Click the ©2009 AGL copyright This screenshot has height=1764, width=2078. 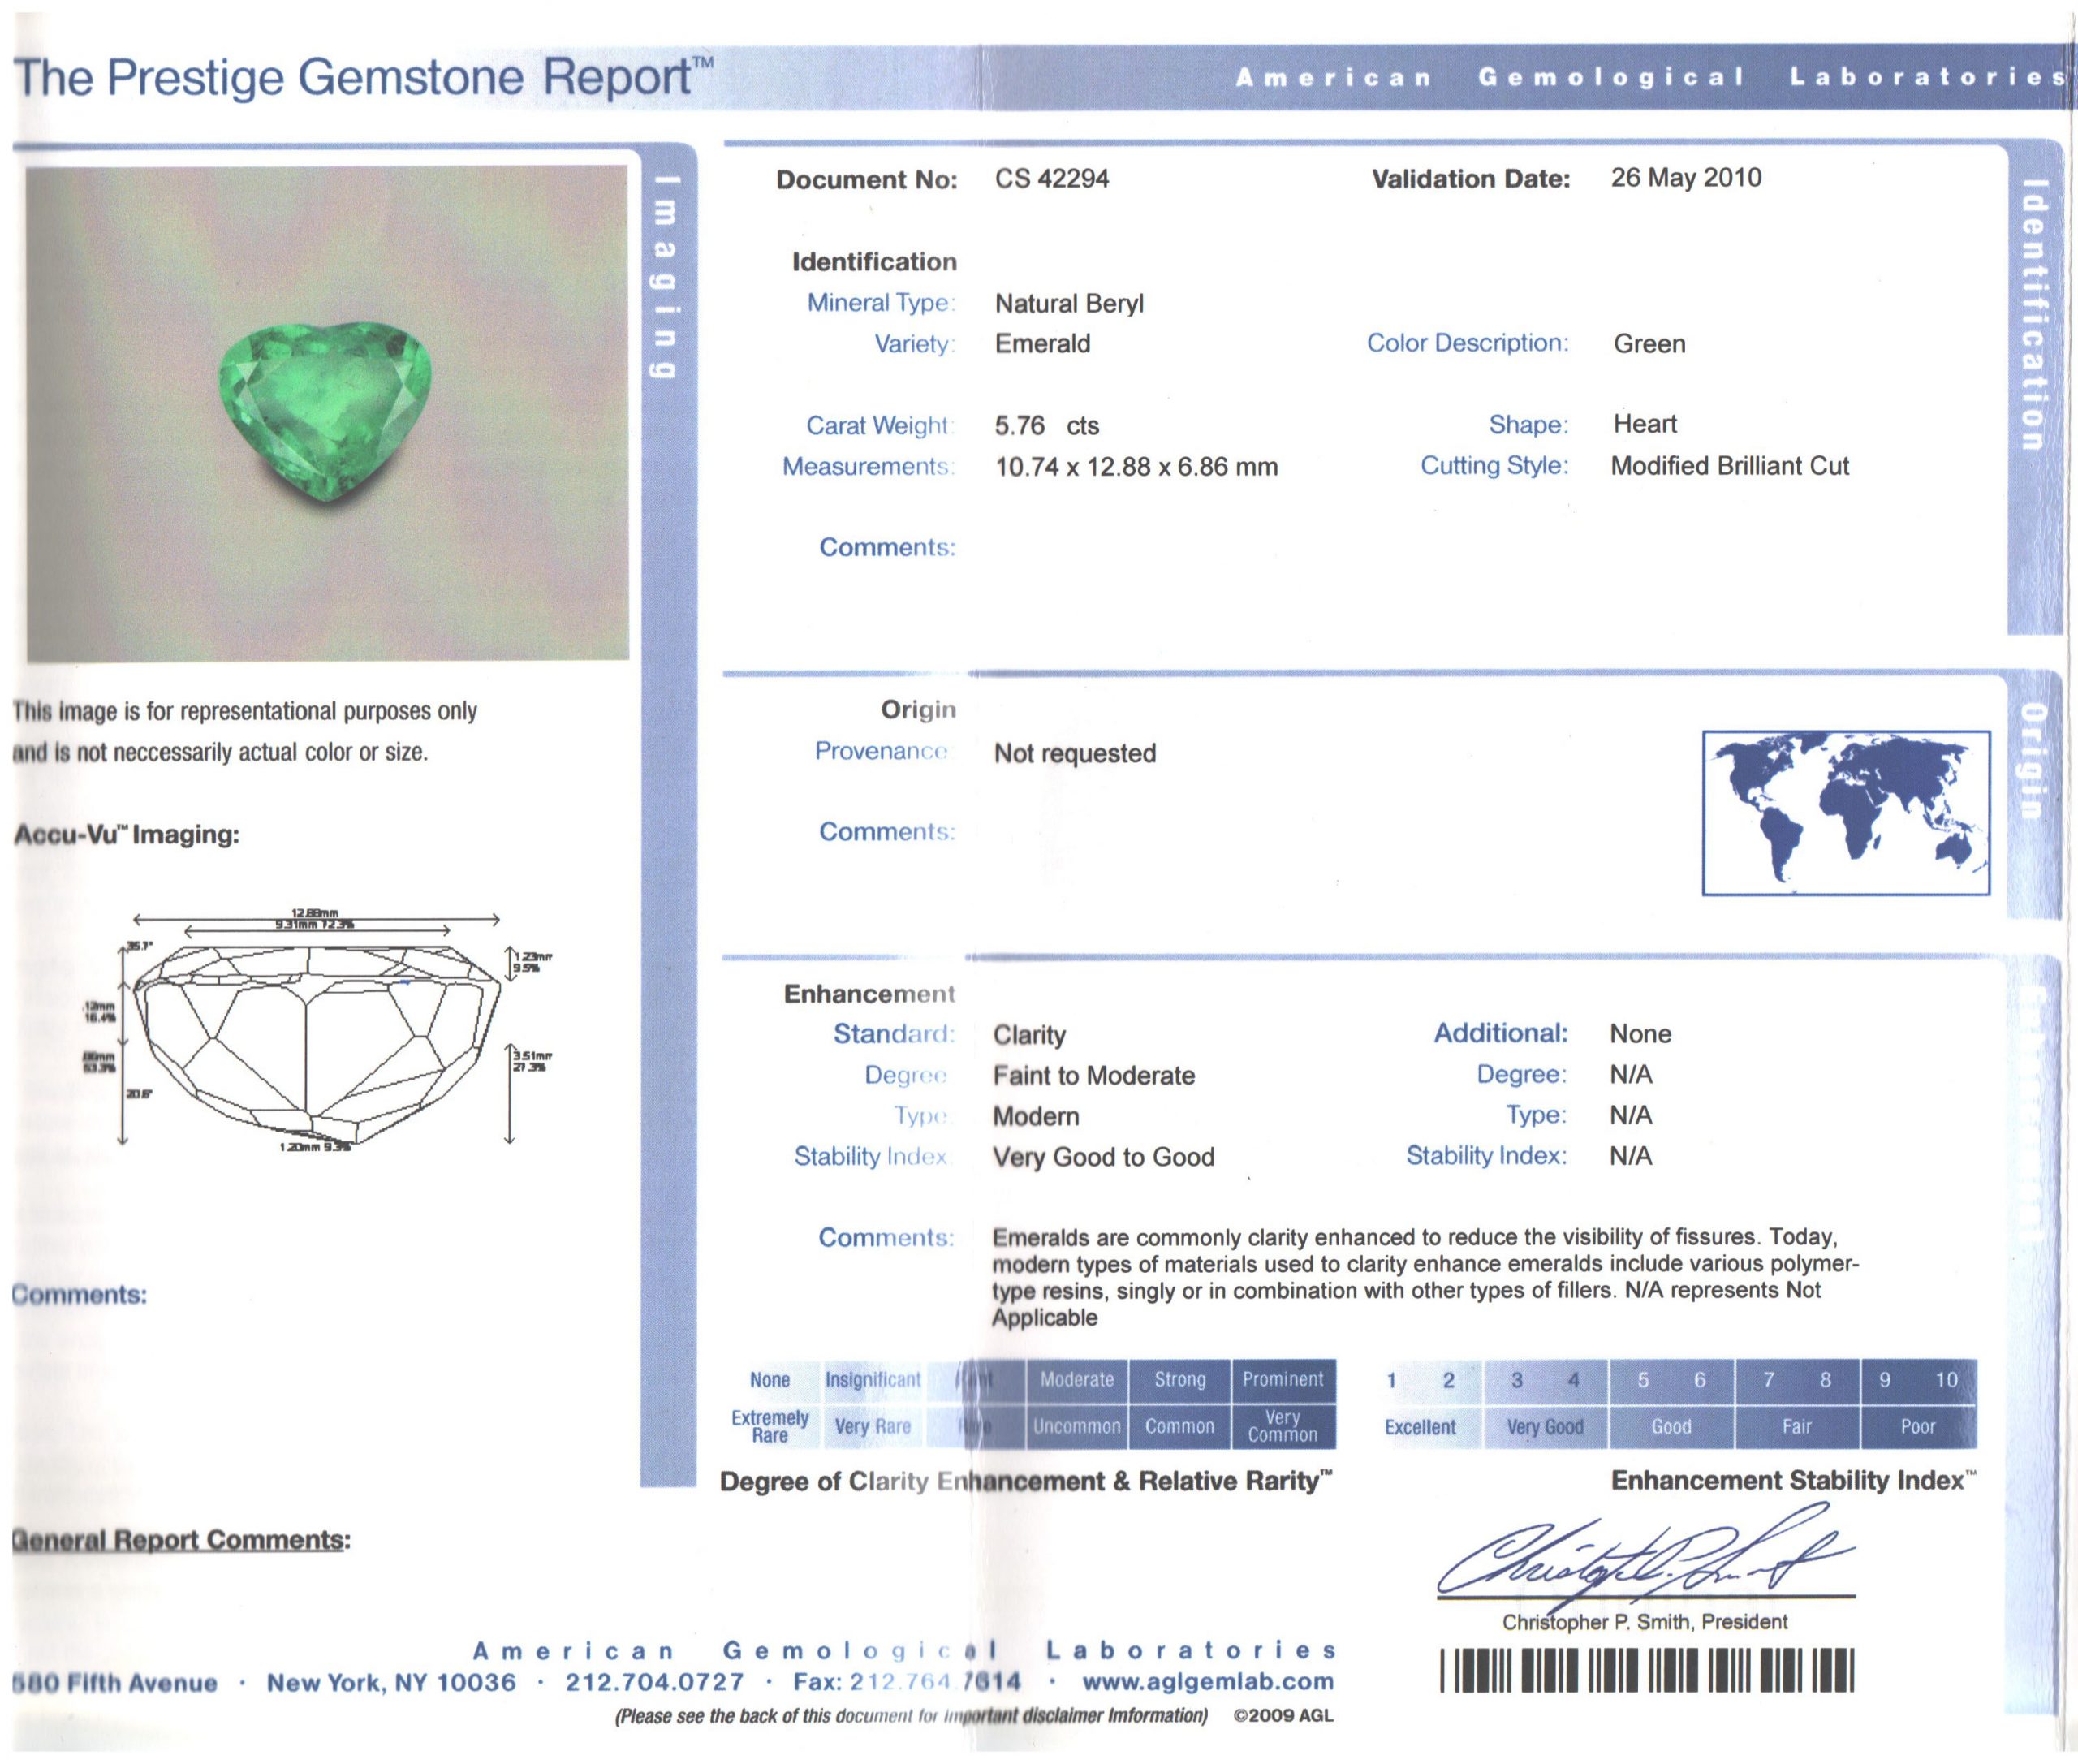pos(1283,1716)
